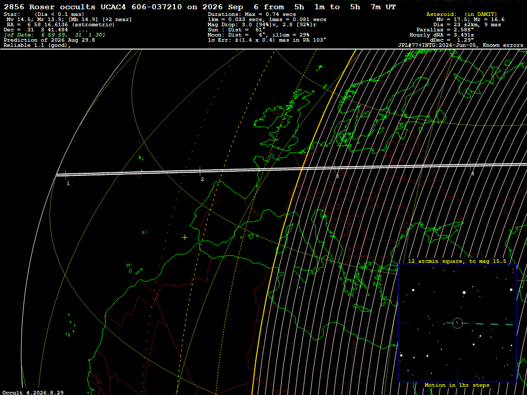Click the 'Reliable 1.1 (good)' text
Screen dimensions: 527x395
(x=37, y=45)
